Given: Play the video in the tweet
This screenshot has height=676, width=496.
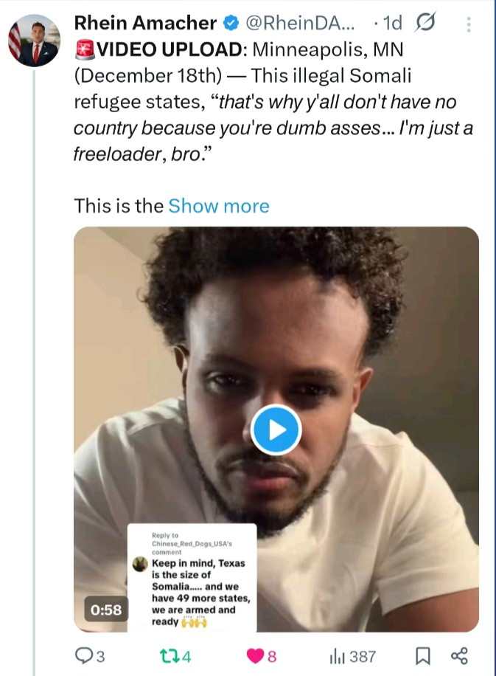Looking at the screenshot, I should pyautogui.click(x=276, y=430).
